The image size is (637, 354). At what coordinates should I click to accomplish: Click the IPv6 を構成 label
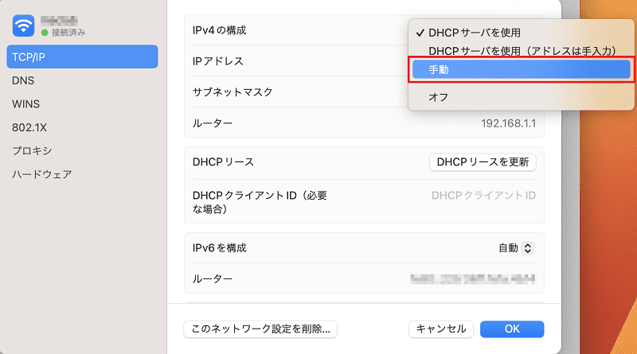click(x=220, y=248)
